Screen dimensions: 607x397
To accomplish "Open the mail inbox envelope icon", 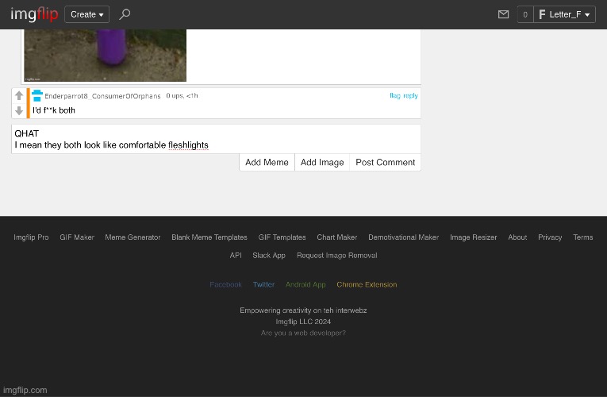I will pyautogui.click(x=503, y=14).
